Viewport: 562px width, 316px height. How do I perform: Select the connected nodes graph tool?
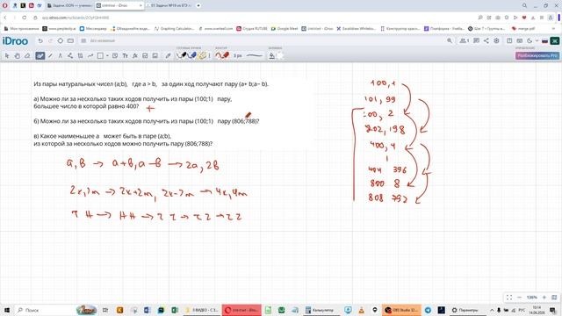[70, 55]
